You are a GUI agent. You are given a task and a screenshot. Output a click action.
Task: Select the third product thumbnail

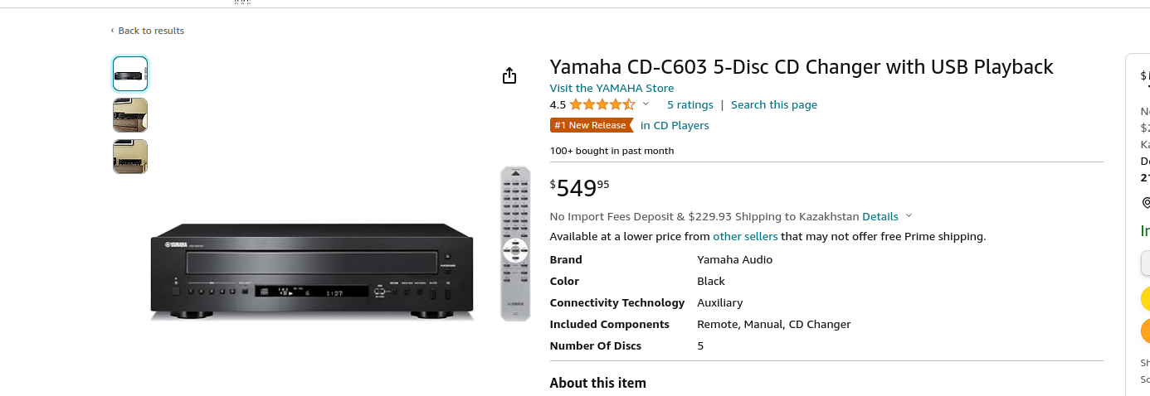pos(130,157)
